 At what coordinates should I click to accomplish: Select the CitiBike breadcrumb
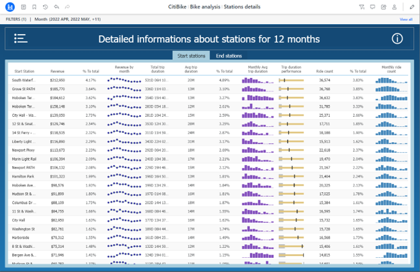tap(177, 7)
